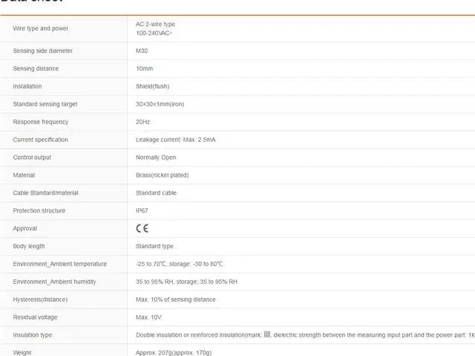Click the ambient temperature range value

tap(180, 264)
